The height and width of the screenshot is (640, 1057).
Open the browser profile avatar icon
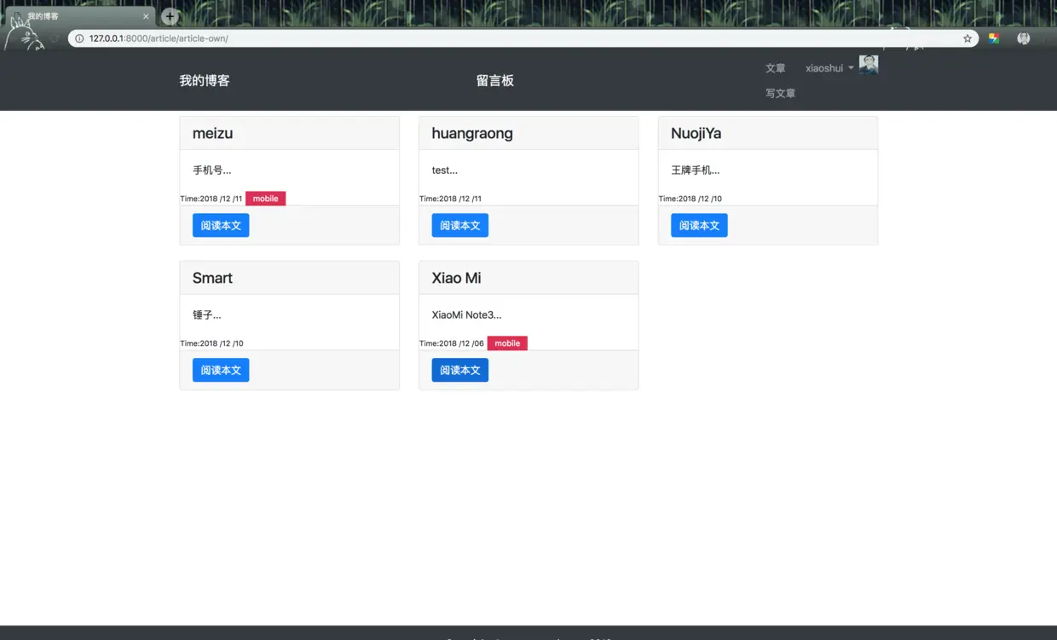click(x=1024, y=38)
